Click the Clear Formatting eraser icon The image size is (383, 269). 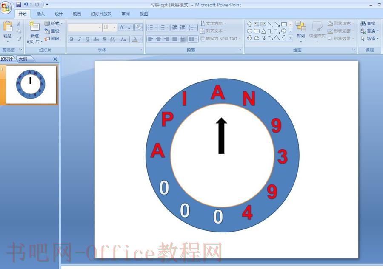[138, 27]
